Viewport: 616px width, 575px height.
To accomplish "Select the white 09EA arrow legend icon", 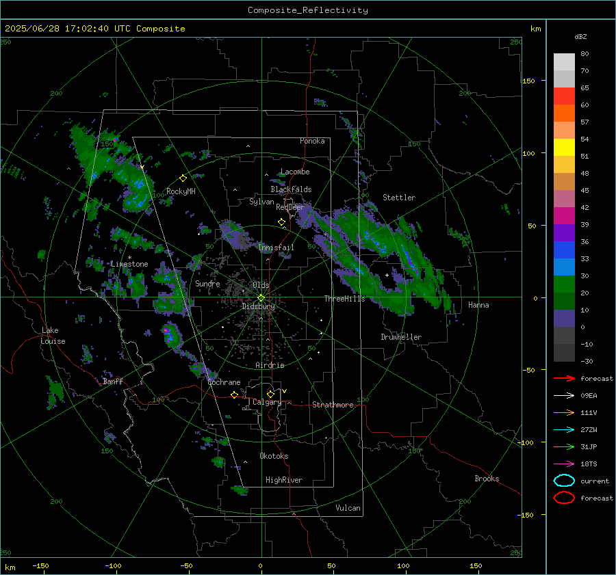I will [564, 396].
